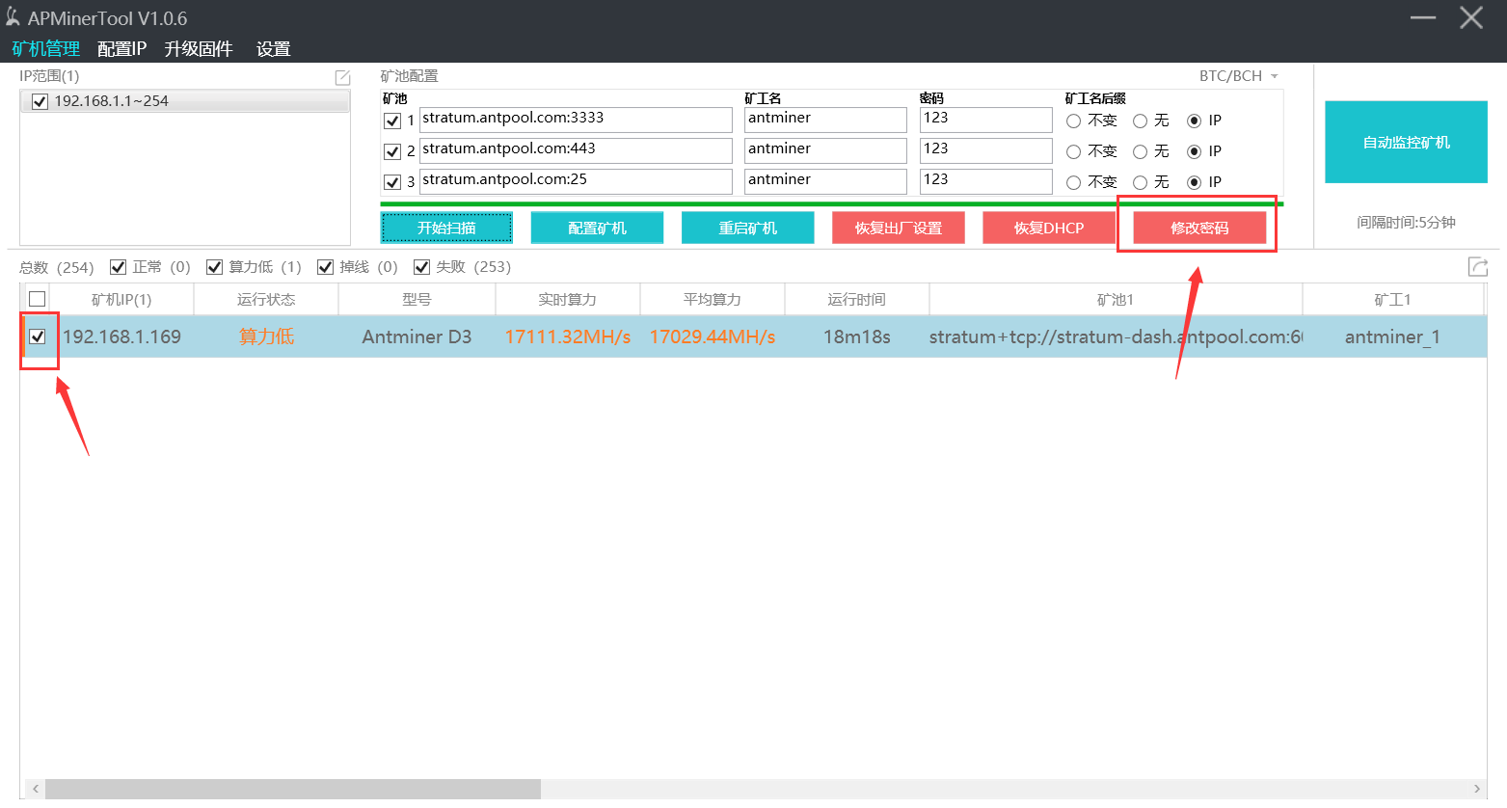Open the BTC/BCH coin dropdown

point(1238,76)
